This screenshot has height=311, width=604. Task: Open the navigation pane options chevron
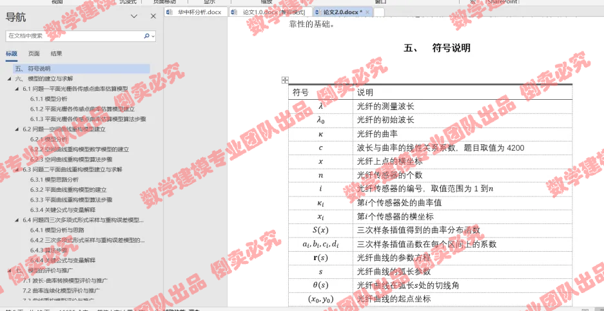[133, 17]
